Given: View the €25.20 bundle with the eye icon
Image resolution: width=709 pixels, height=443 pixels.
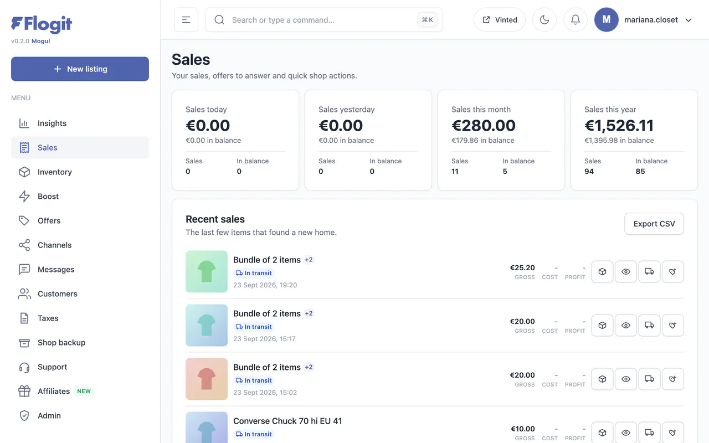Looking at the screenshot, I should click(626, 272).
